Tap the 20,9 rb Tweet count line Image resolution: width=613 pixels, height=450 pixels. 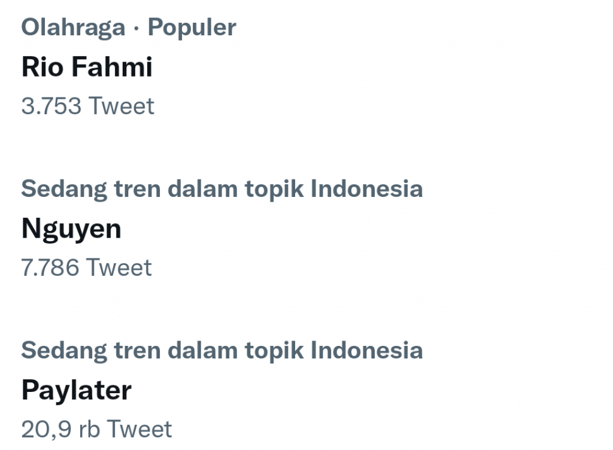click(96, 429)
